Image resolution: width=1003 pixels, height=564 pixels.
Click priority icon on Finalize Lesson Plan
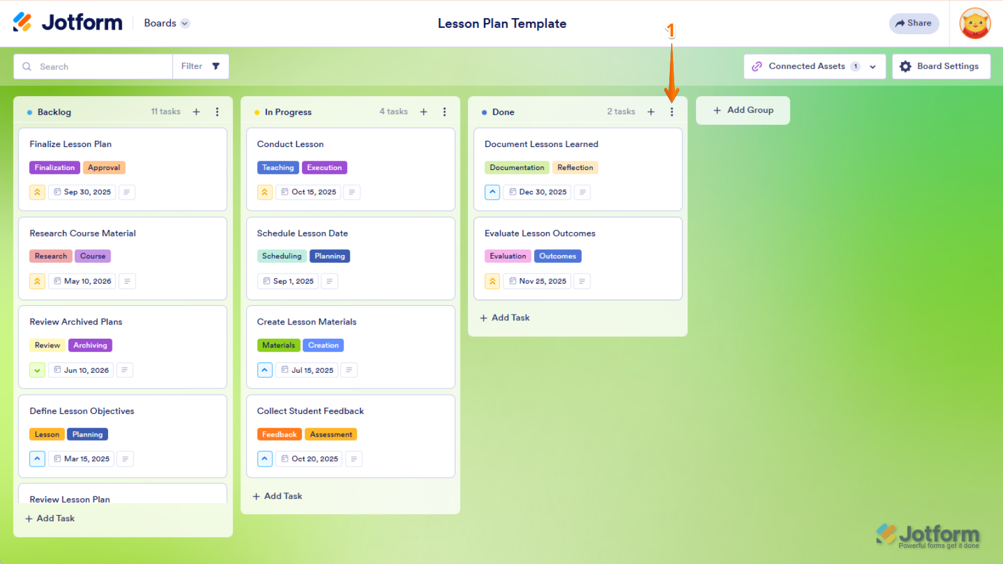coord(37,192)
